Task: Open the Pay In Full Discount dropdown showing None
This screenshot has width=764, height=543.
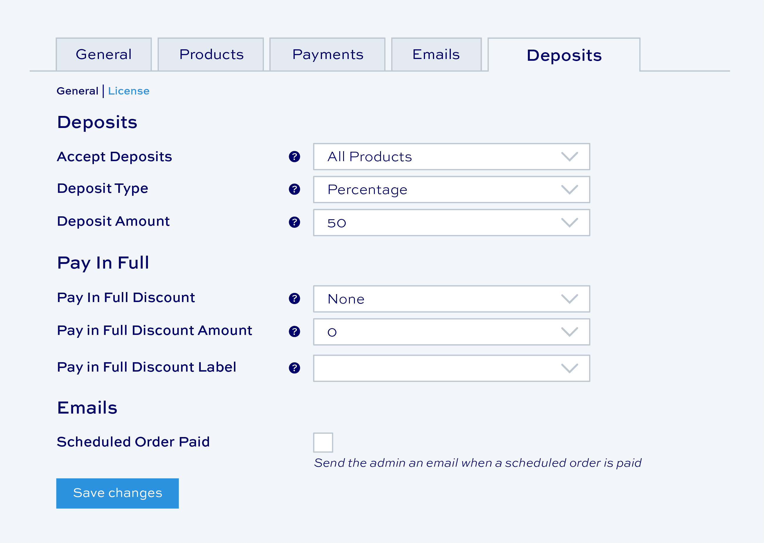Action: tap(451, 299)
